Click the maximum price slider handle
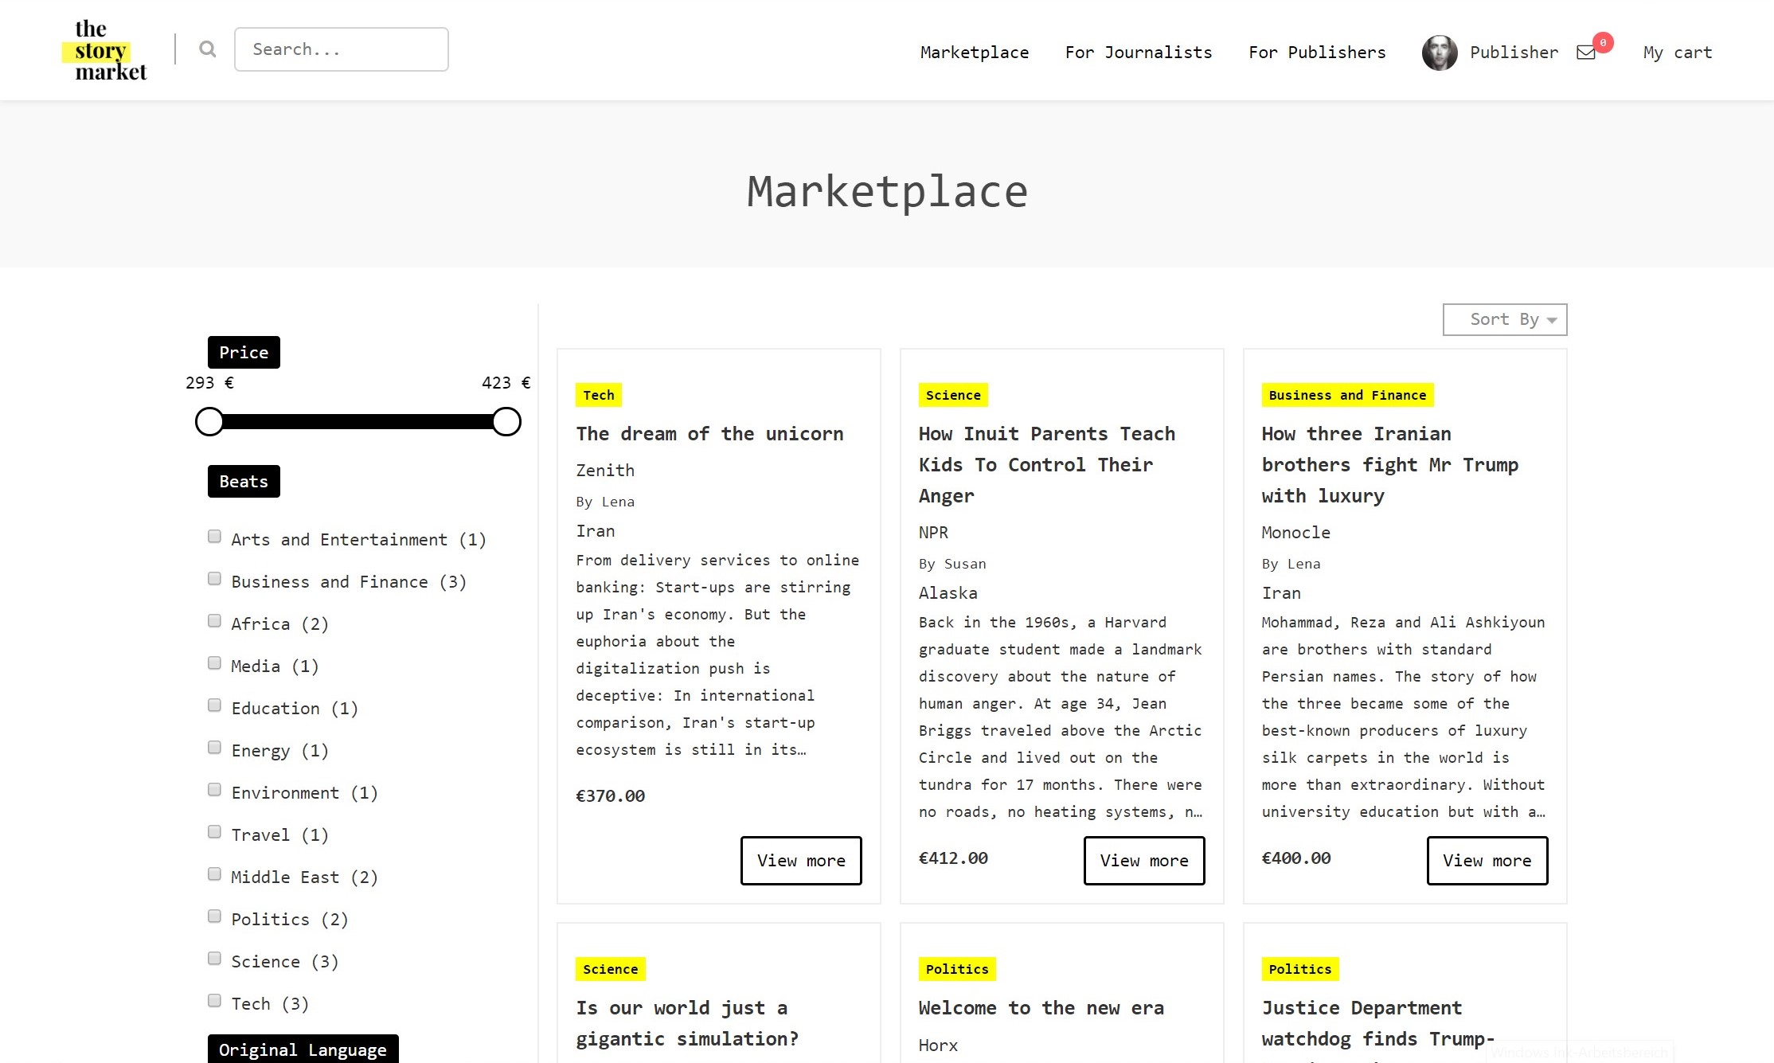The image size is (1774, 1063). [x=506, y=422]
